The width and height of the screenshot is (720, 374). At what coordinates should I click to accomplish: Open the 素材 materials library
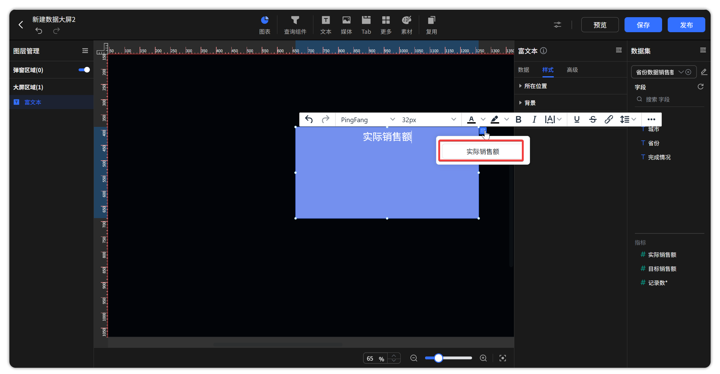[407, 25]
